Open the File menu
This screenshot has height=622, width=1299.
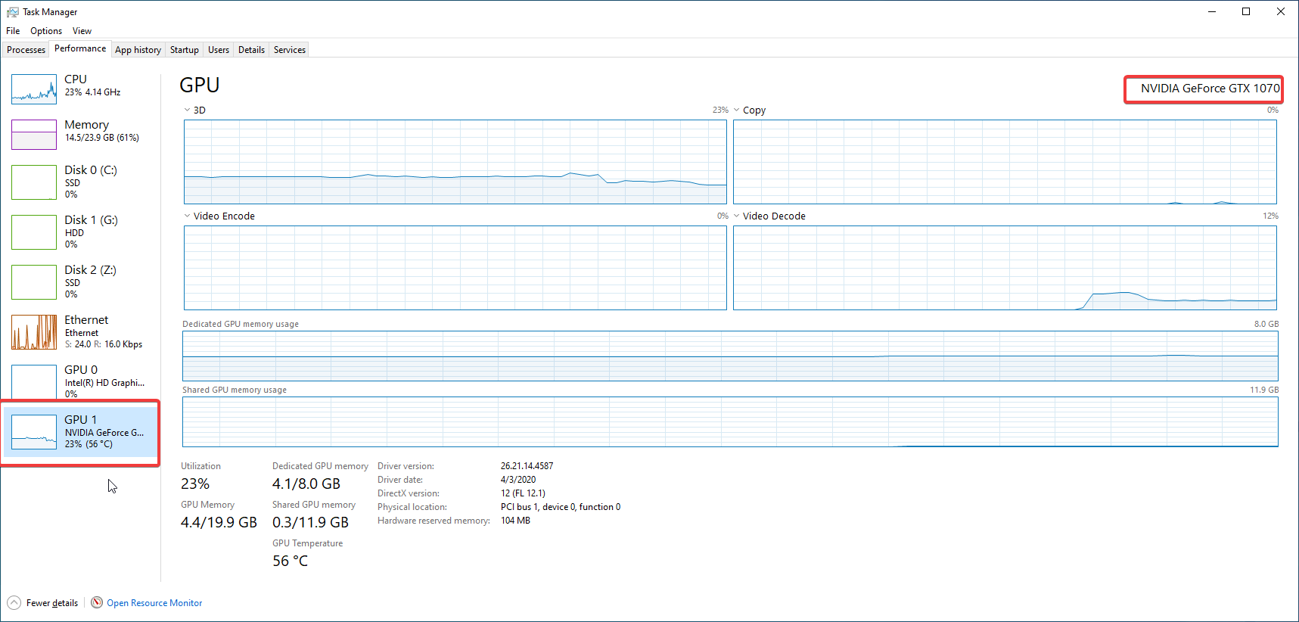13,31
